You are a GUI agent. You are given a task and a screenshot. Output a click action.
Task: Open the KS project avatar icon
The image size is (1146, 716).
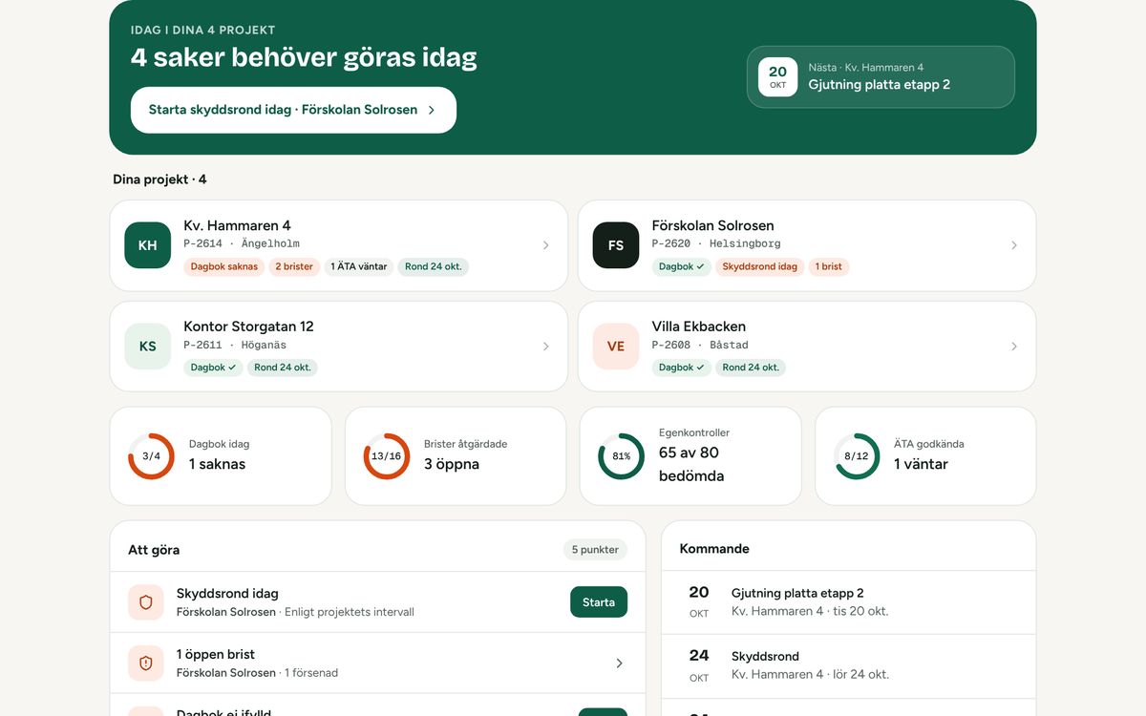(147, 347)
